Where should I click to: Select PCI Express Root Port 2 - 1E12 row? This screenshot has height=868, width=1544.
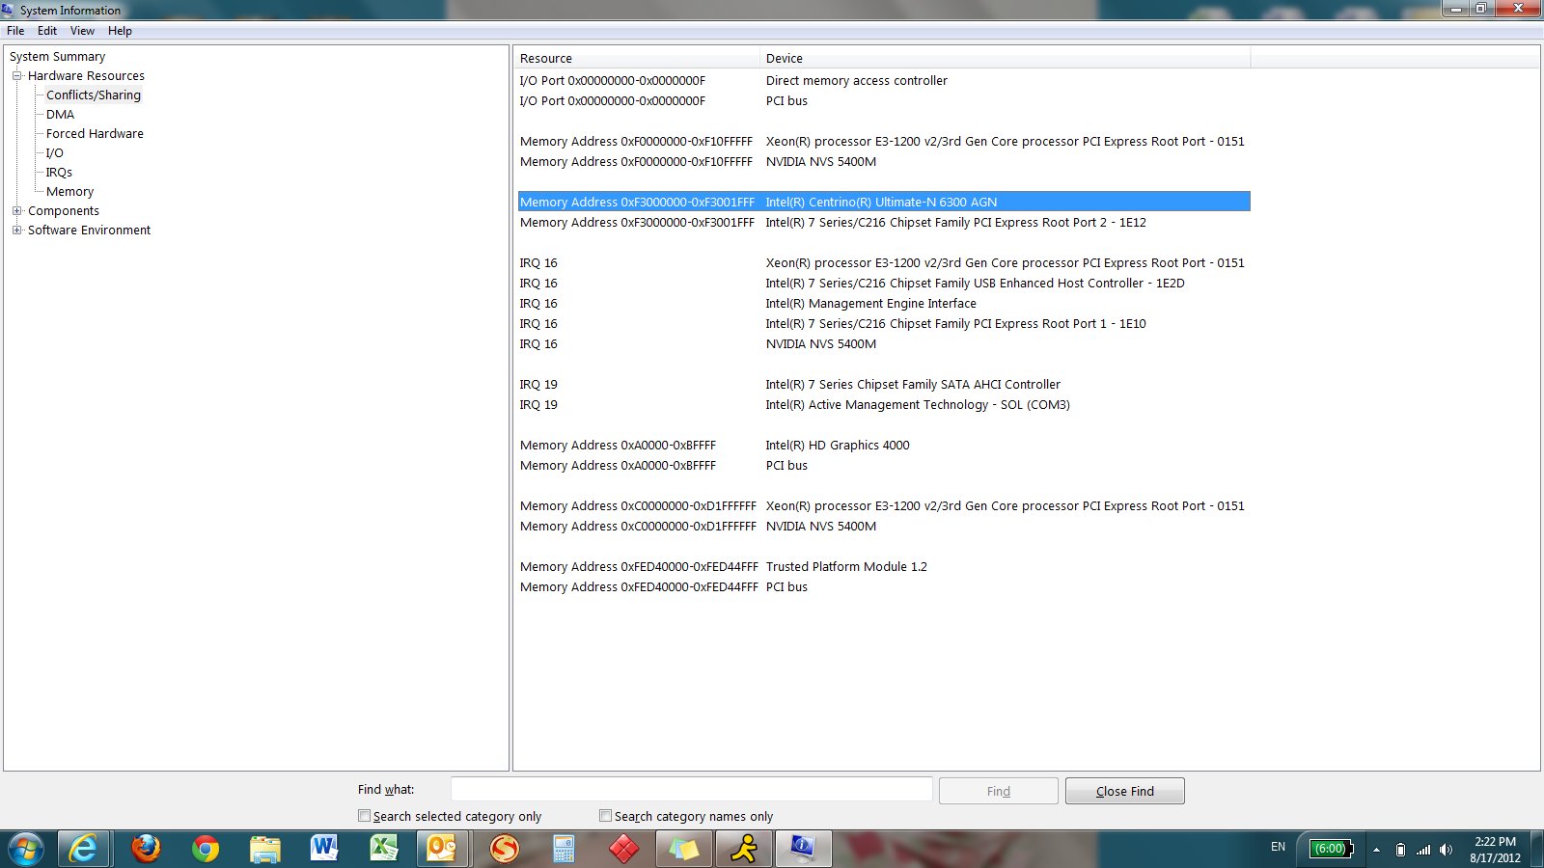point(884,222)
